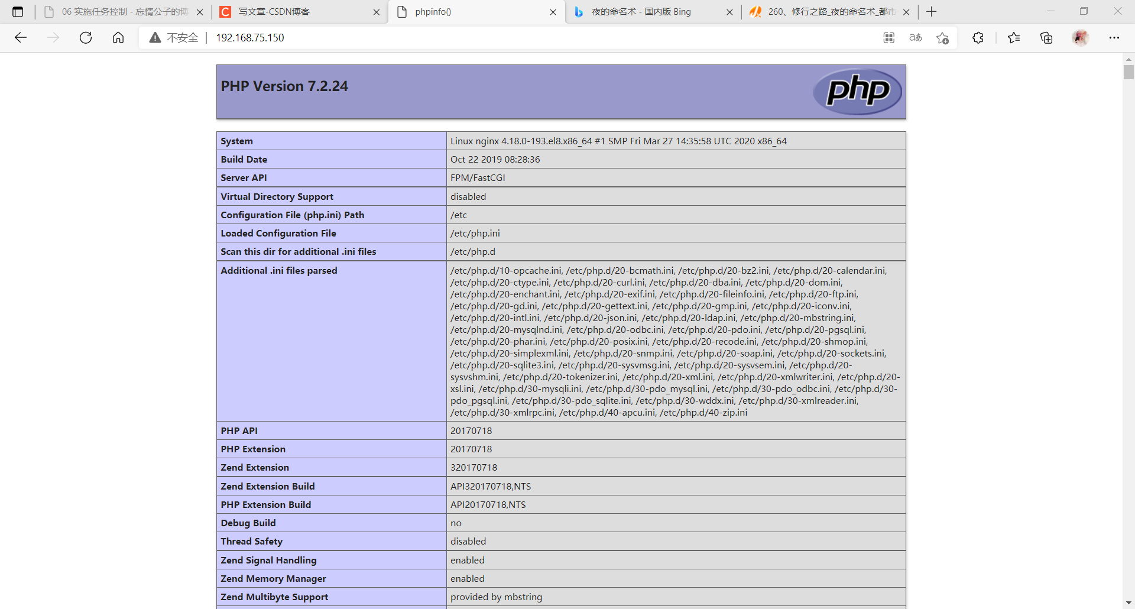Click the PHP API label

(x=239, y=430)
